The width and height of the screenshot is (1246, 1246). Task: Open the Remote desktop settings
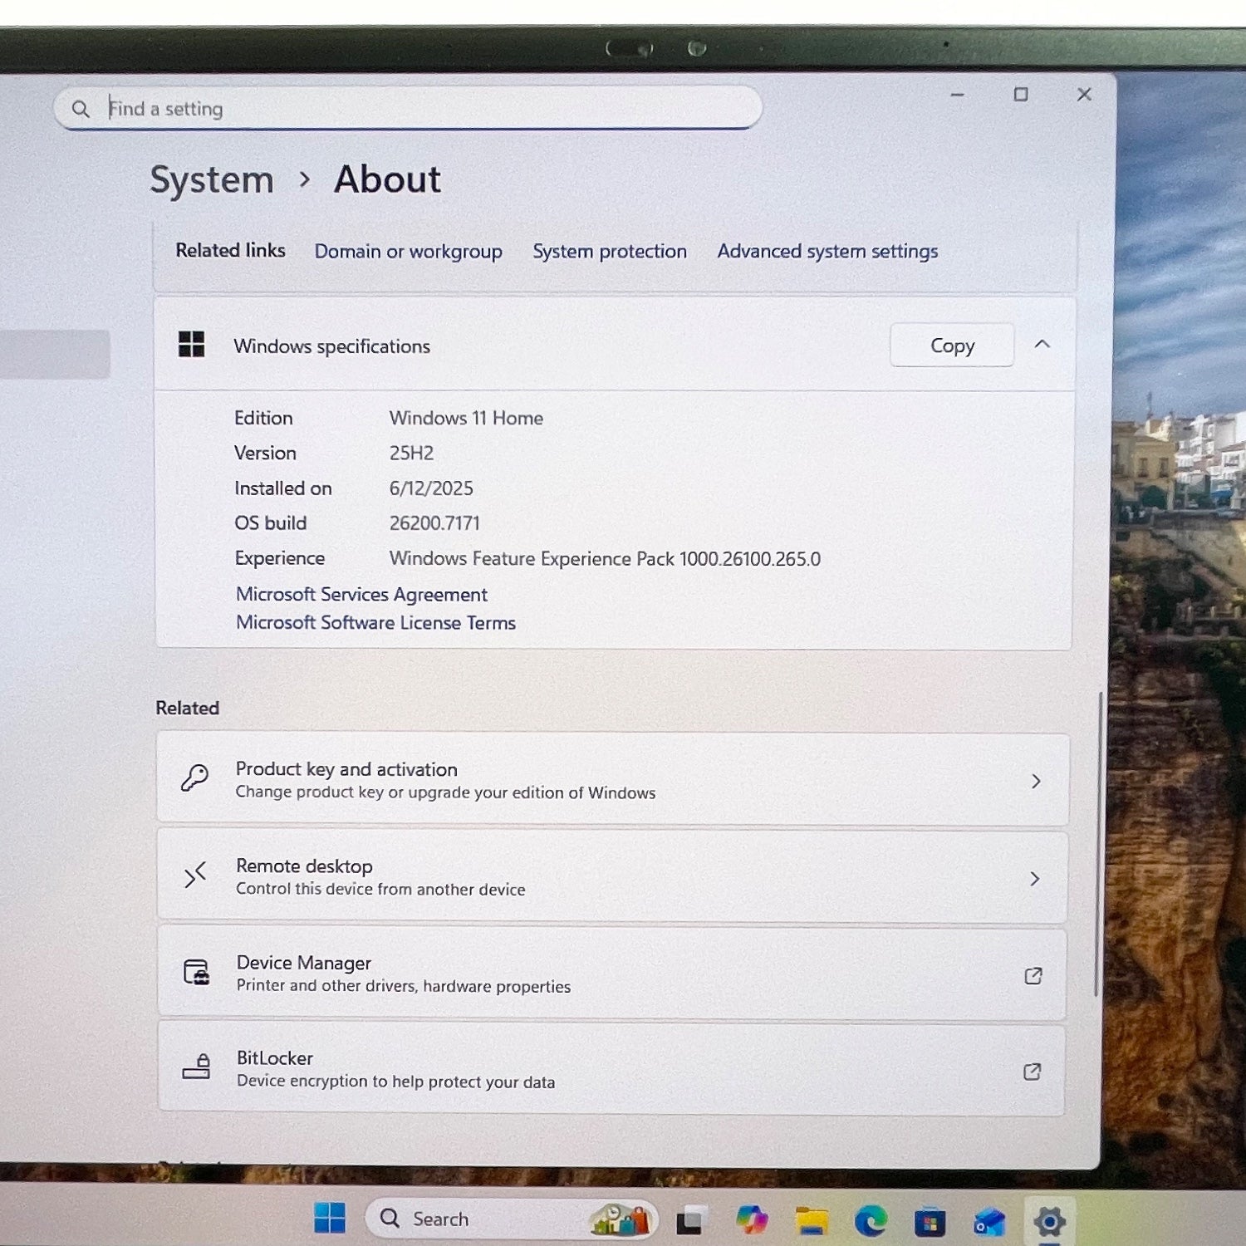tap(612, 877)
